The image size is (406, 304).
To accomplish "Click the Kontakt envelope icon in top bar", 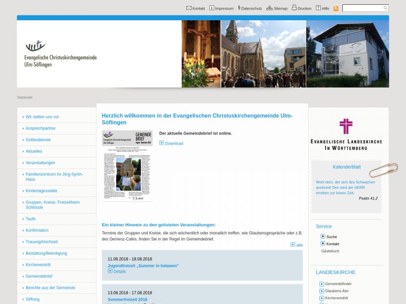I will pyautogui.click(x=189, y=8).
